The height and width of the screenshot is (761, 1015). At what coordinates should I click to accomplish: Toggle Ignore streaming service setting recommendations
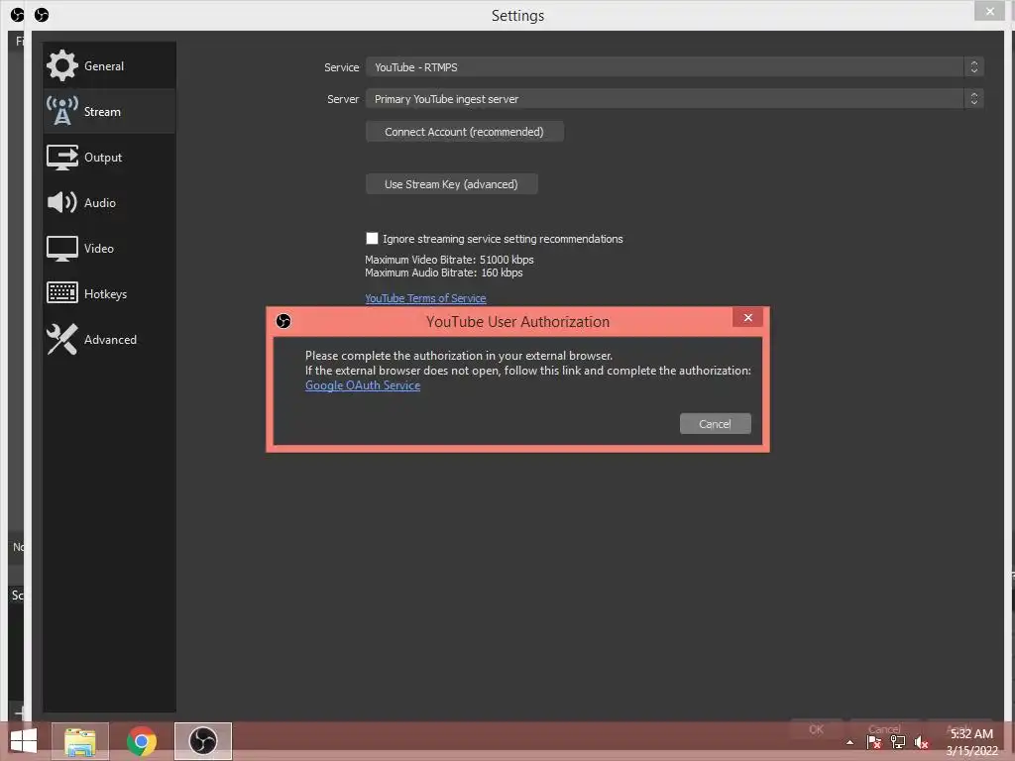coord(373,239)
